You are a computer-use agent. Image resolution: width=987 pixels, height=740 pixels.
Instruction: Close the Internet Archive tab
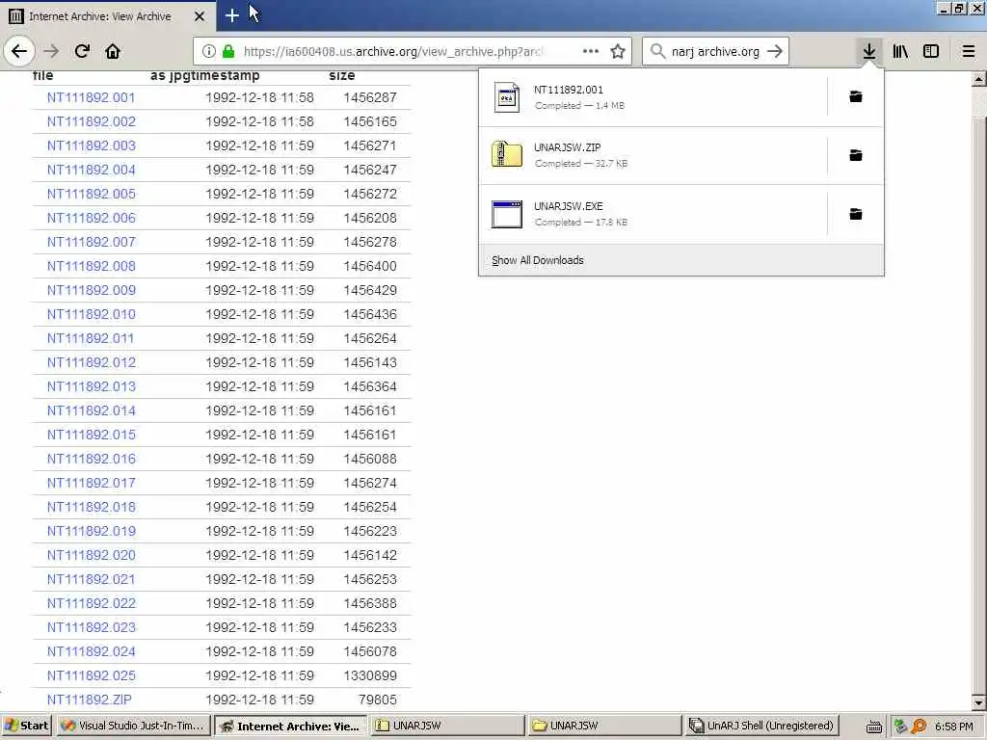[x=200, y=16]
